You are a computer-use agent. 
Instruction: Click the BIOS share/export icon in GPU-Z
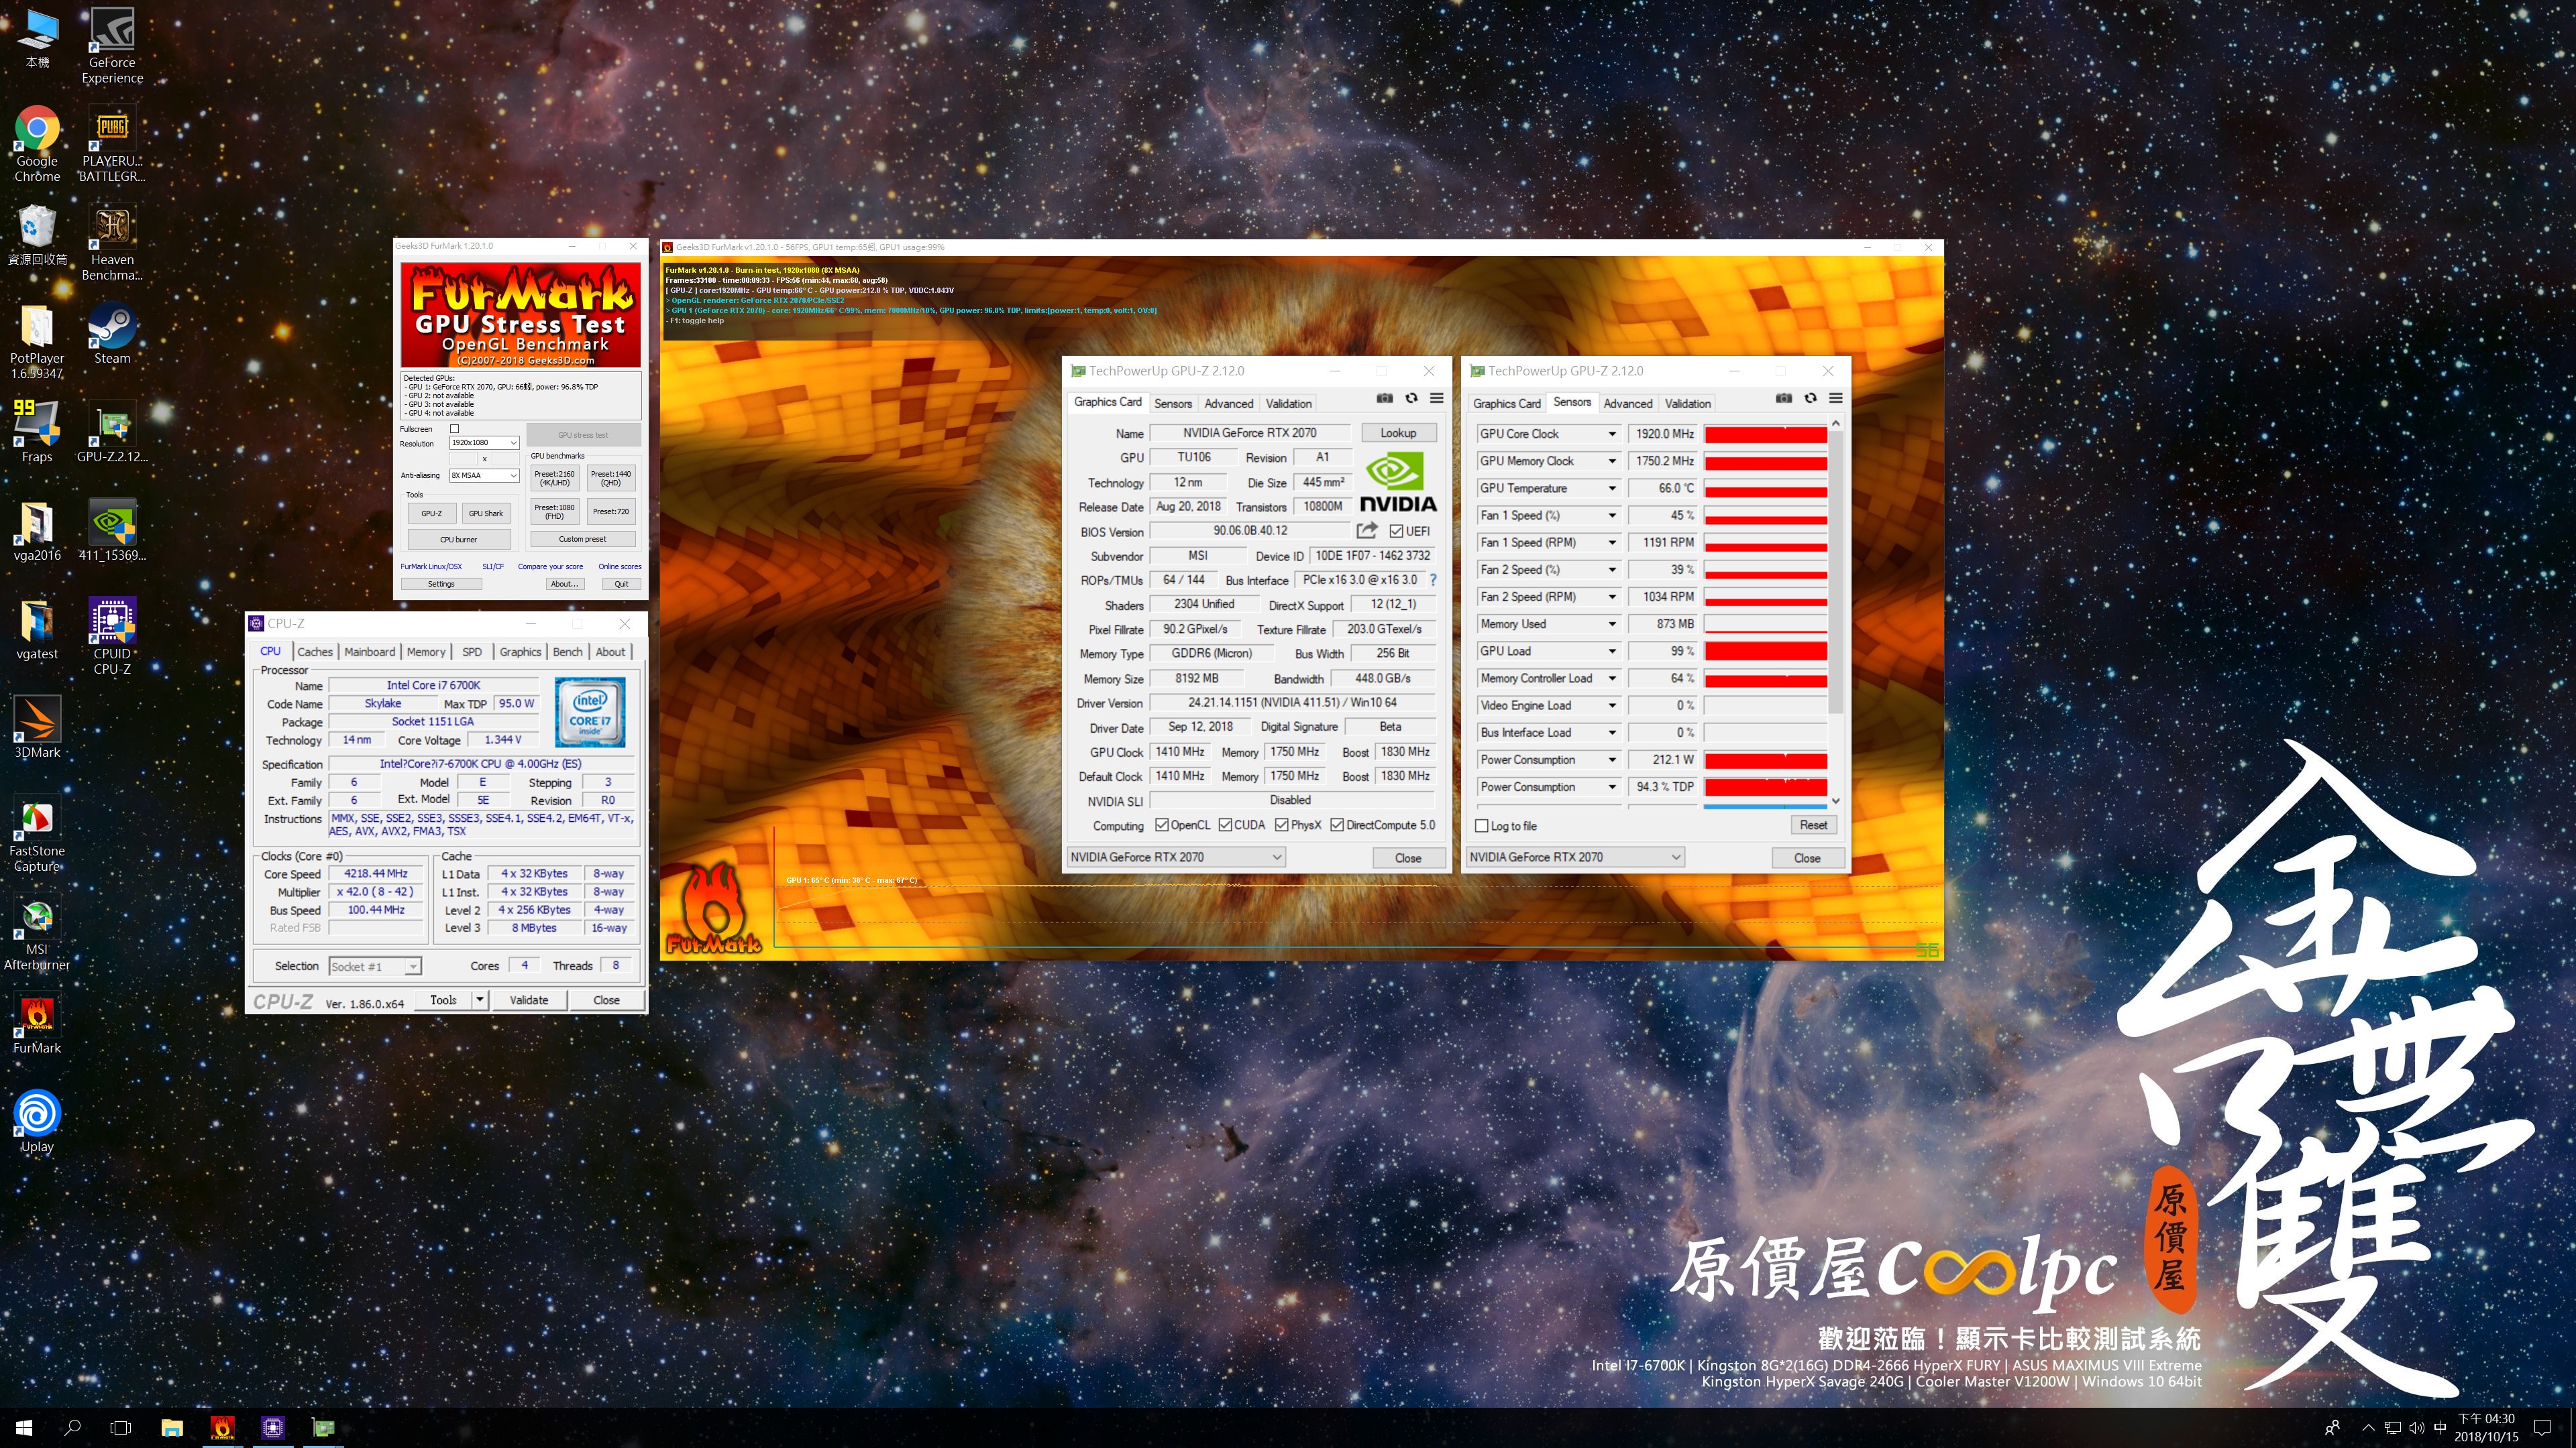point(1367,531)
